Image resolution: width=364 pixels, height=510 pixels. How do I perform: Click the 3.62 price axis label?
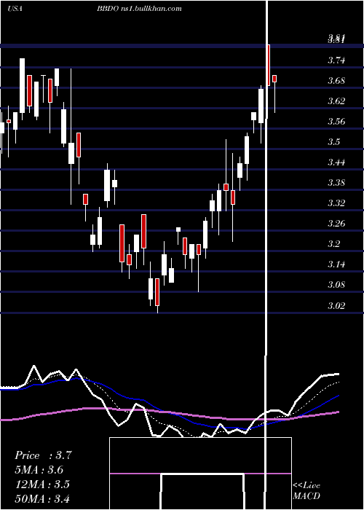[336, 101]
